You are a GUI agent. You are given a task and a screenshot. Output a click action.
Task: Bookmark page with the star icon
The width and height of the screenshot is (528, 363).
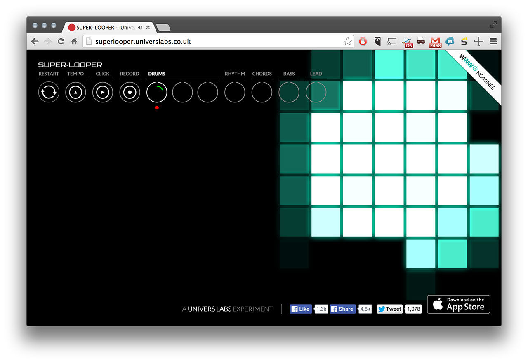pos(348,42)
